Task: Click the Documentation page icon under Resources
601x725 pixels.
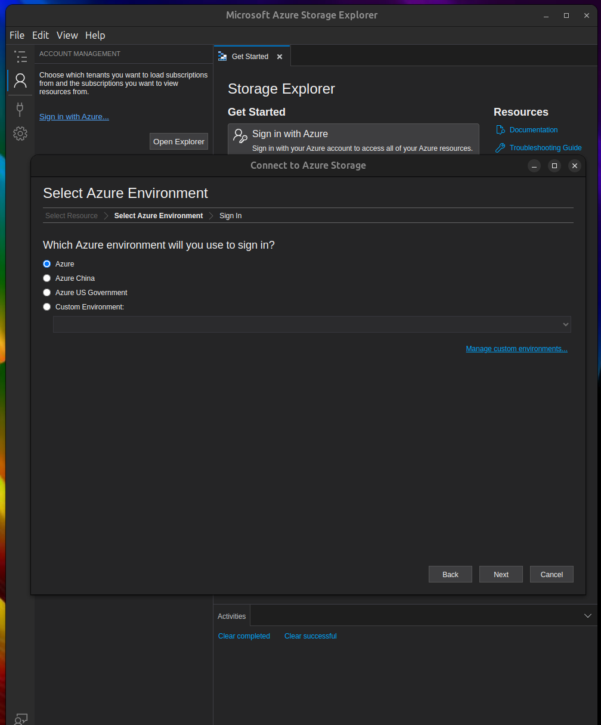Action: tap(500, 129)
